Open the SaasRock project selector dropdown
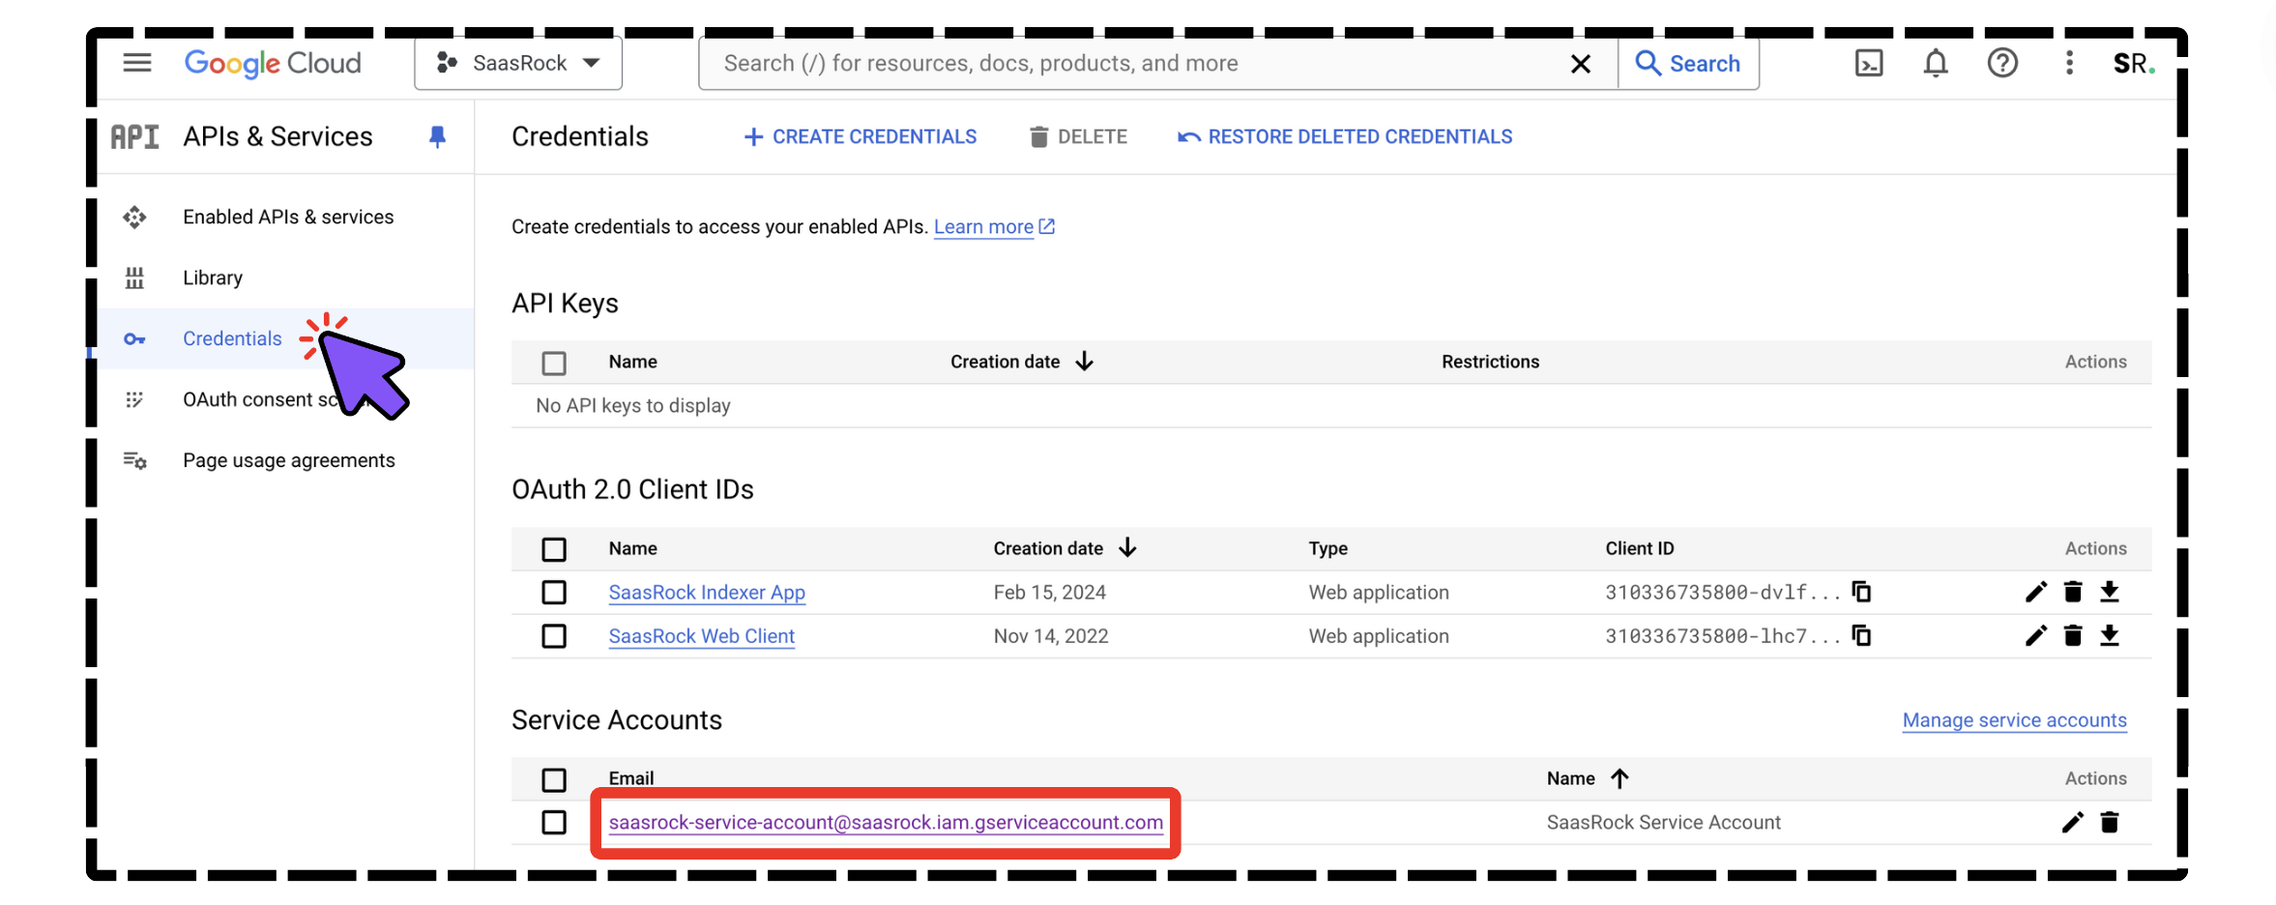This screenshot has width=2276, height=905. 518,64
